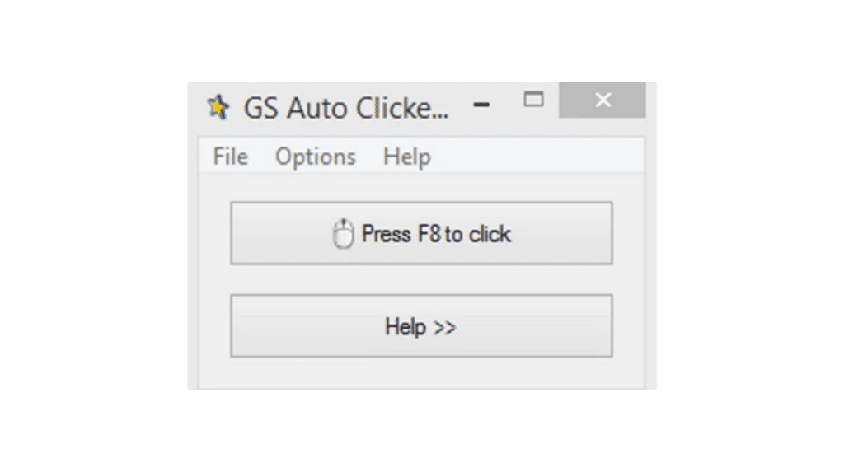Select the dash minimize icon

[481, 105]
